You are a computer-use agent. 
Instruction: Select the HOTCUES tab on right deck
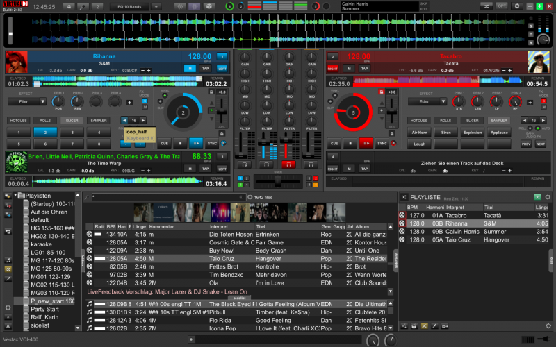(x=419, y=120)
